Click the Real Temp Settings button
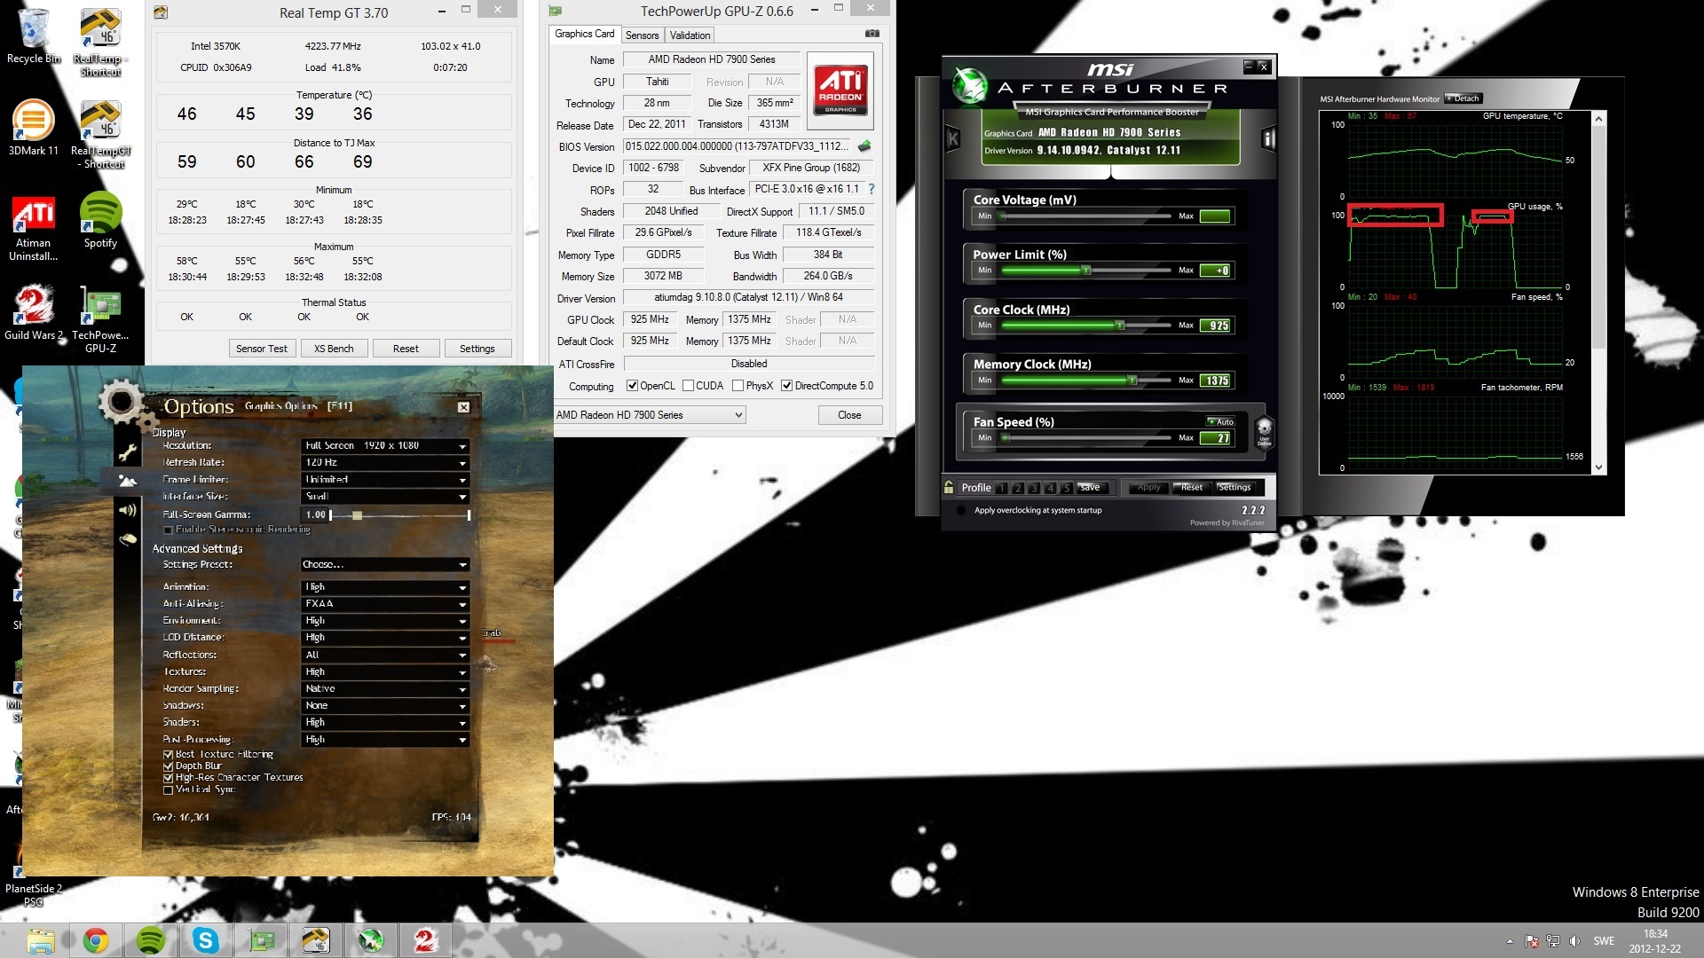Screen dimensions: 1704x958 pyautogui.click(x=477, y=349)
